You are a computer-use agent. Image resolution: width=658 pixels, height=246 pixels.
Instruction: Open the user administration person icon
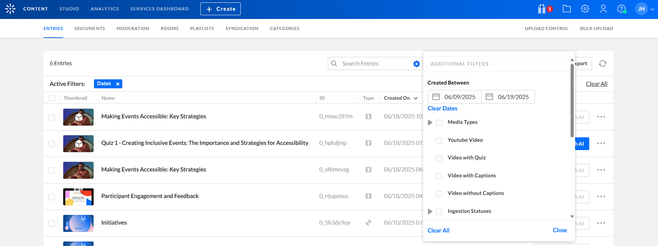point(603,9)
